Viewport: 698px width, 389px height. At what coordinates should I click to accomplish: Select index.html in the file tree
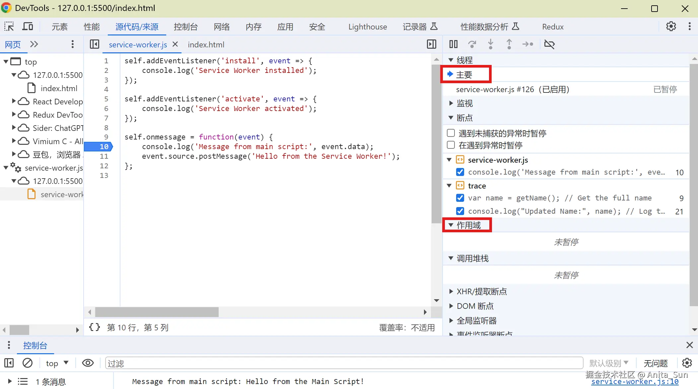[59, 88]
